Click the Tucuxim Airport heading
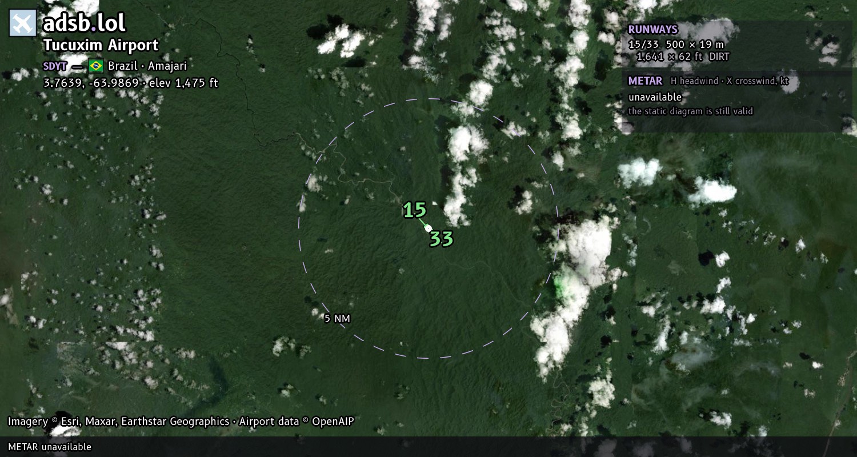Image resolution: width=857 pixels, height=457 pixels. pyautogui.click(x=101, y=46)
